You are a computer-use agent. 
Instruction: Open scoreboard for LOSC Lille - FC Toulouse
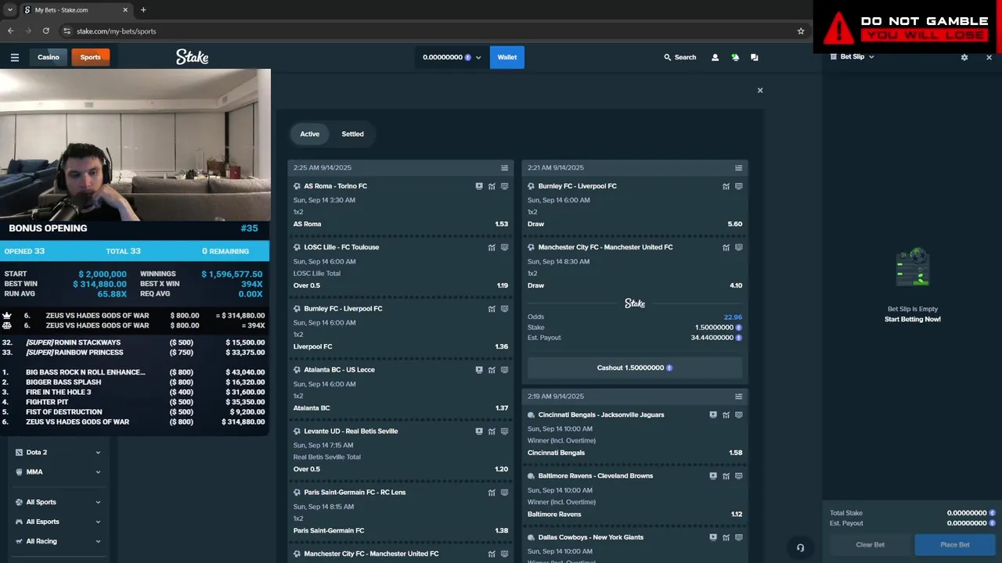504,247
